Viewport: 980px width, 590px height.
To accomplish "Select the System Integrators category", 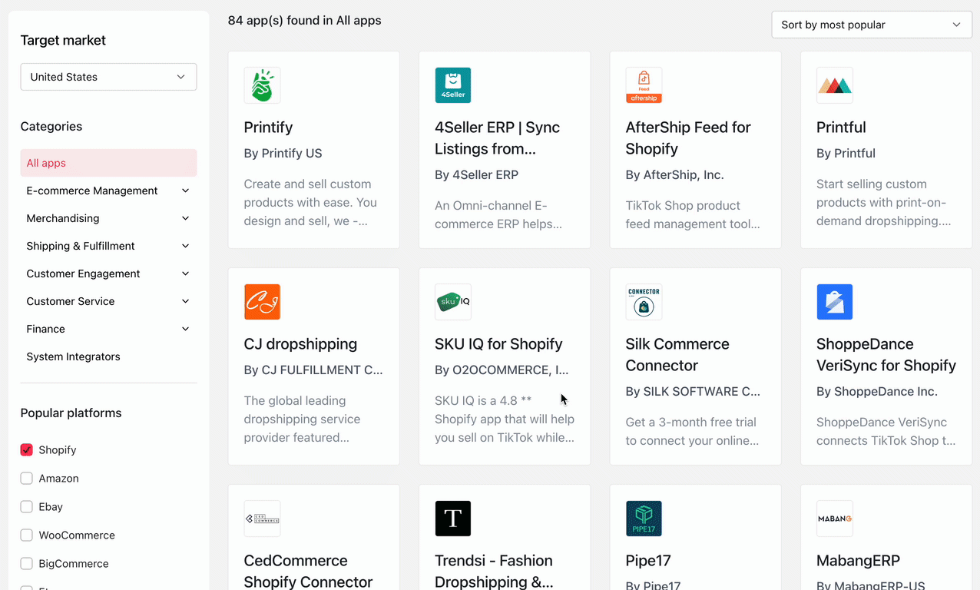I will point(74,356).
